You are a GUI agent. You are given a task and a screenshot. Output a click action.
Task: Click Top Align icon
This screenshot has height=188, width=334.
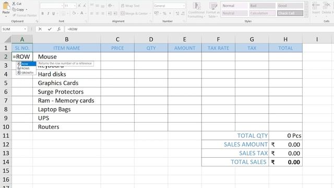coord(92,5)
